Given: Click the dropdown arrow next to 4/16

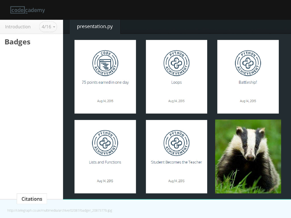Looking at the screenshot, I should tap(54, 27).
